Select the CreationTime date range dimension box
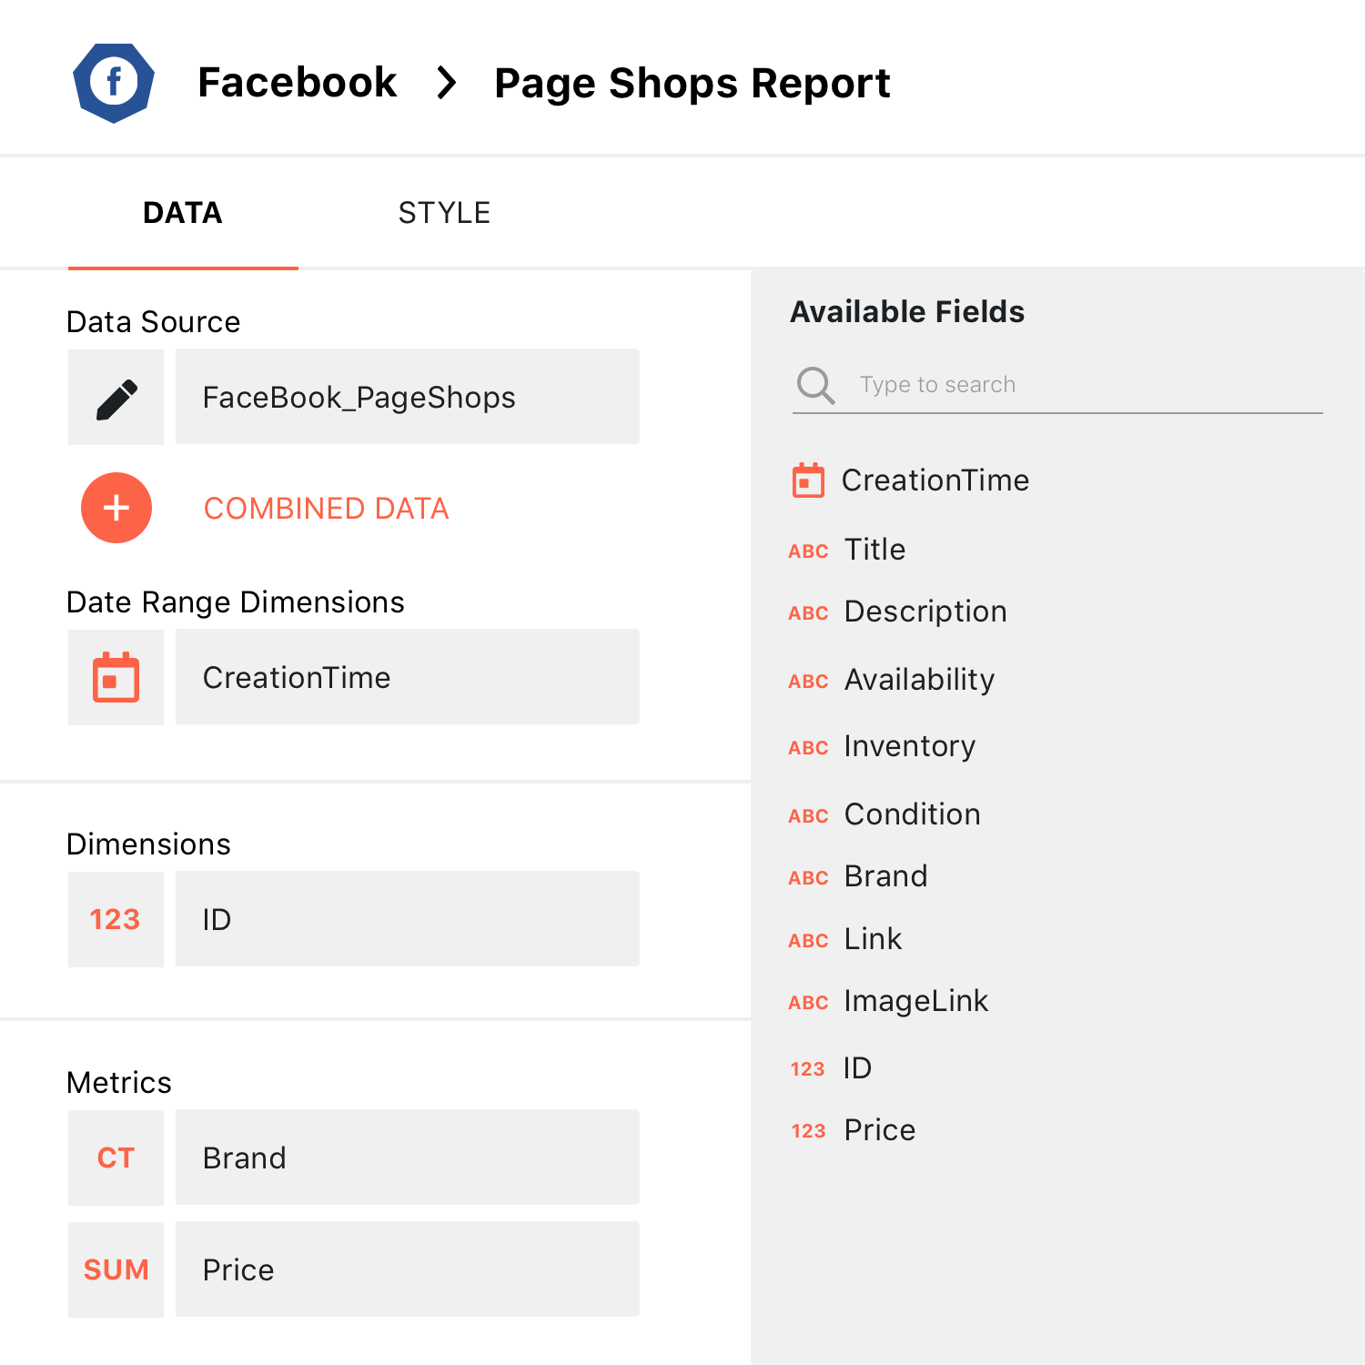Screen dimensions: 1365x1365 [408, 677]
